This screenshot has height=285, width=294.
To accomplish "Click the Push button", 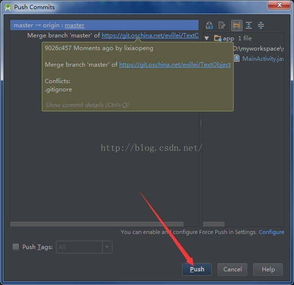I will (197, 269).
